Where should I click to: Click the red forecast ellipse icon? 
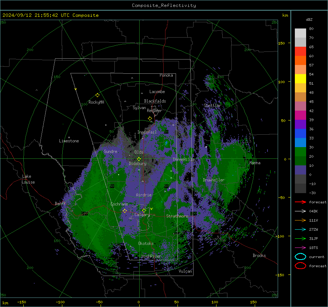pos(300,266)
